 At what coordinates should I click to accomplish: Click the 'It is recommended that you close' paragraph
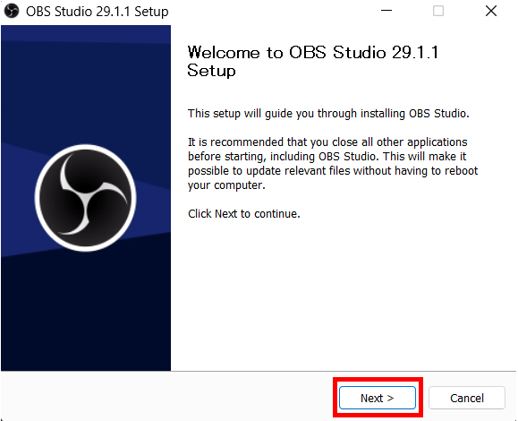click(x=333, y=163)
